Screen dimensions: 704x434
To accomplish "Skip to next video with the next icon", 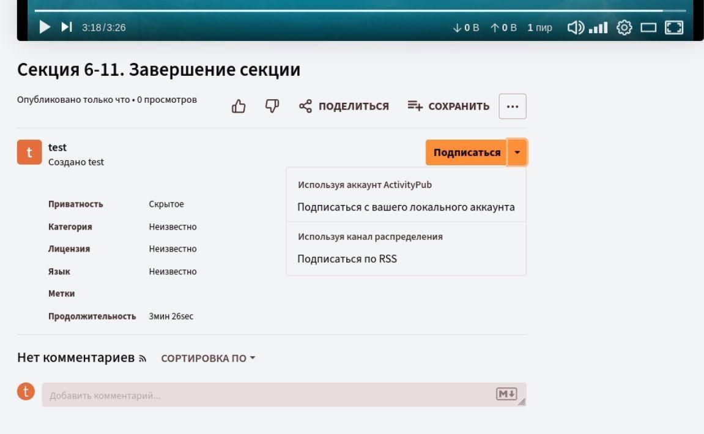I will (x=67, y=28).
